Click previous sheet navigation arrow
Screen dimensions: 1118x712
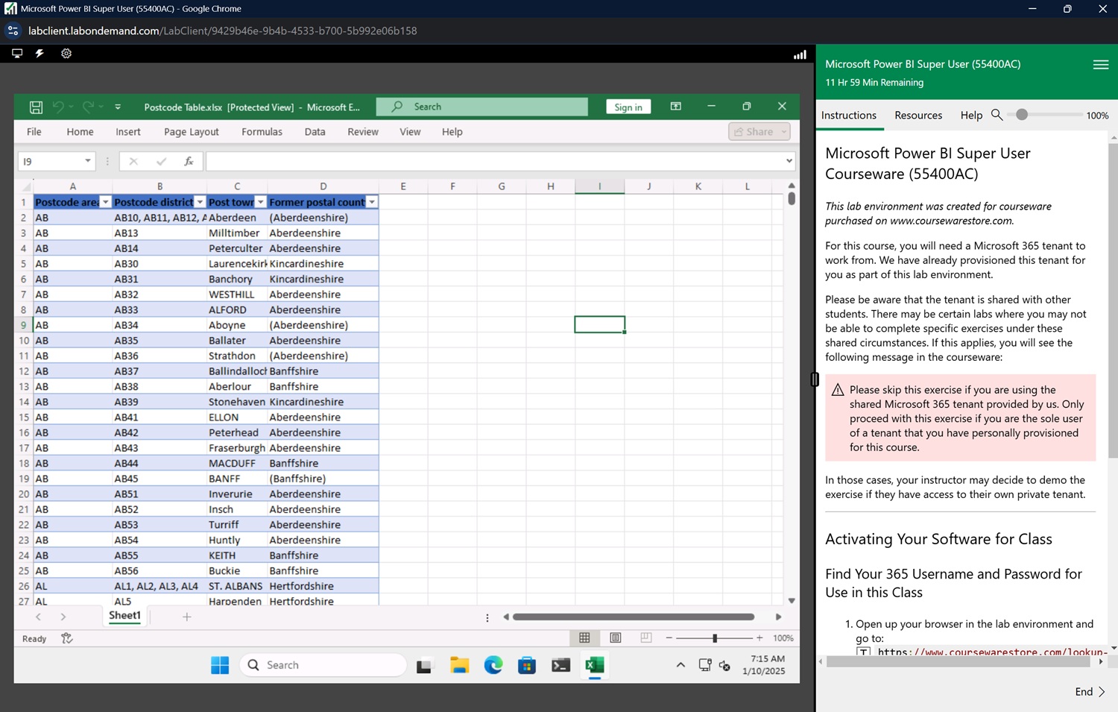[x=39, y=617]
